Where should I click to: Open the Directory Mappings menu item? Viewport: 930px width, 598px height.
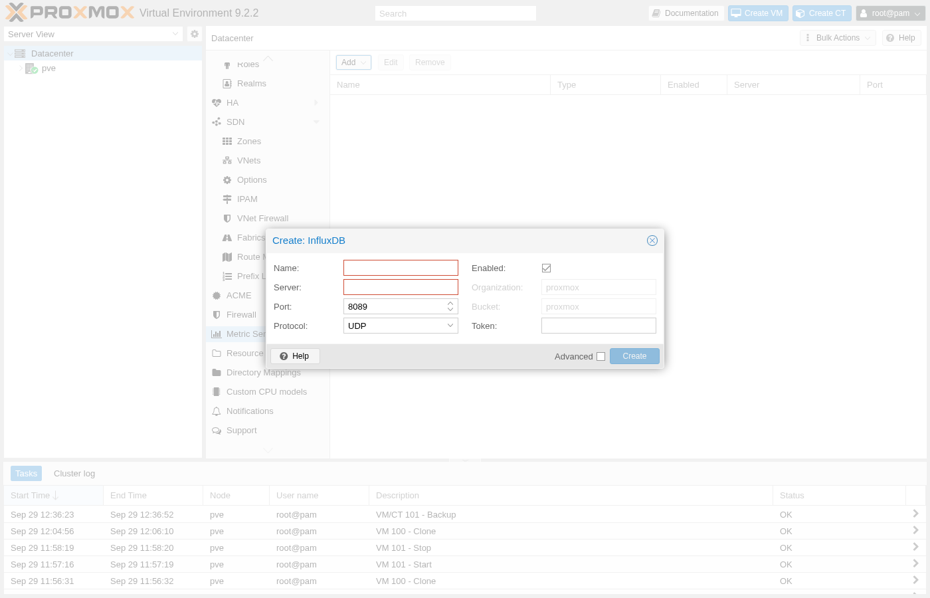coord(268,373)
